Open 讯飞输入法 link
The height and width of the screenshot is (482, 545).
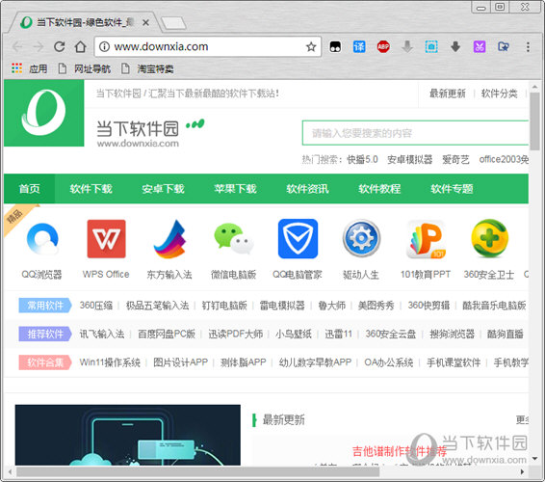(102, 334)
